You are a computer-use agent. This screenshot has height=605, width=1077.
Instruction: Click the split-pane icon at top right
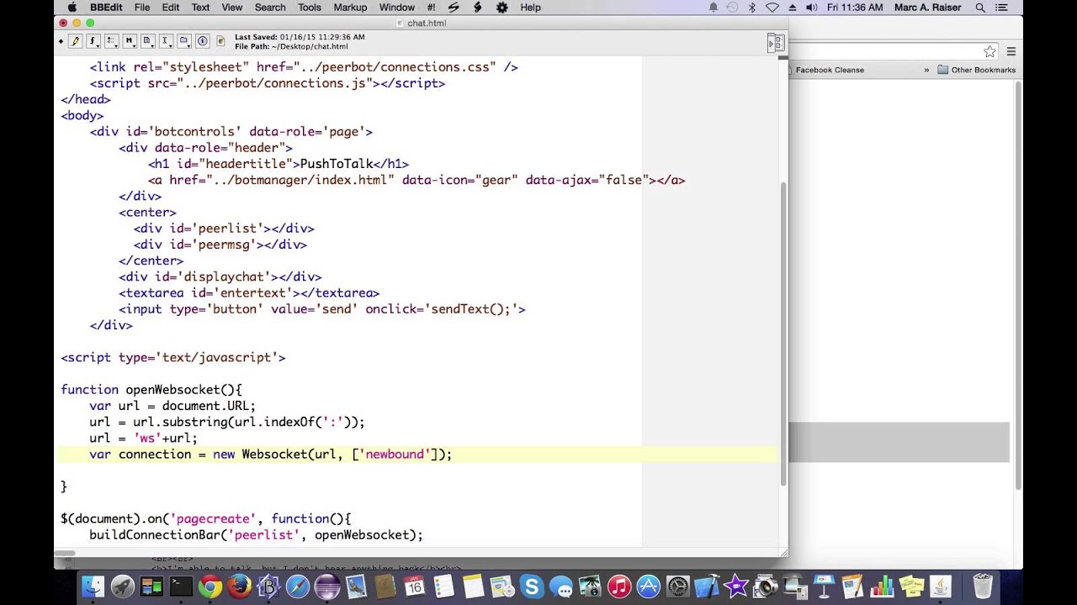(x=774, y=42)
